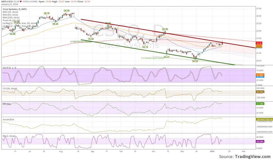This screenshot has width=273, height=161.
Task: Click the 20.00 price axis label
Action: [259, 61]
